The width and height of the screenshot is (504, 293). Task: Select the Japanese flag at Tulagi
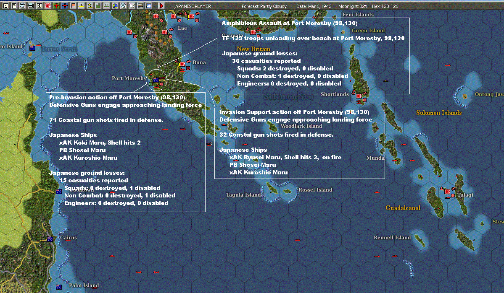[447, 192]
